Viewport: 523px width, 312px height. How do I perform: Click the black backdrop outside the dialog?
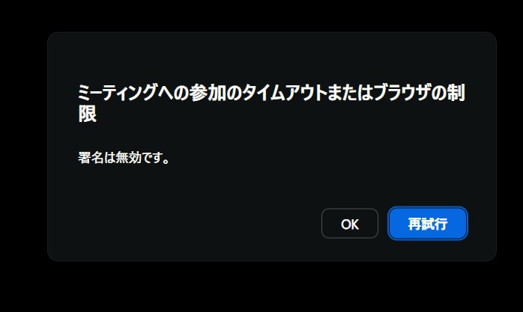[x=260, y=290]
